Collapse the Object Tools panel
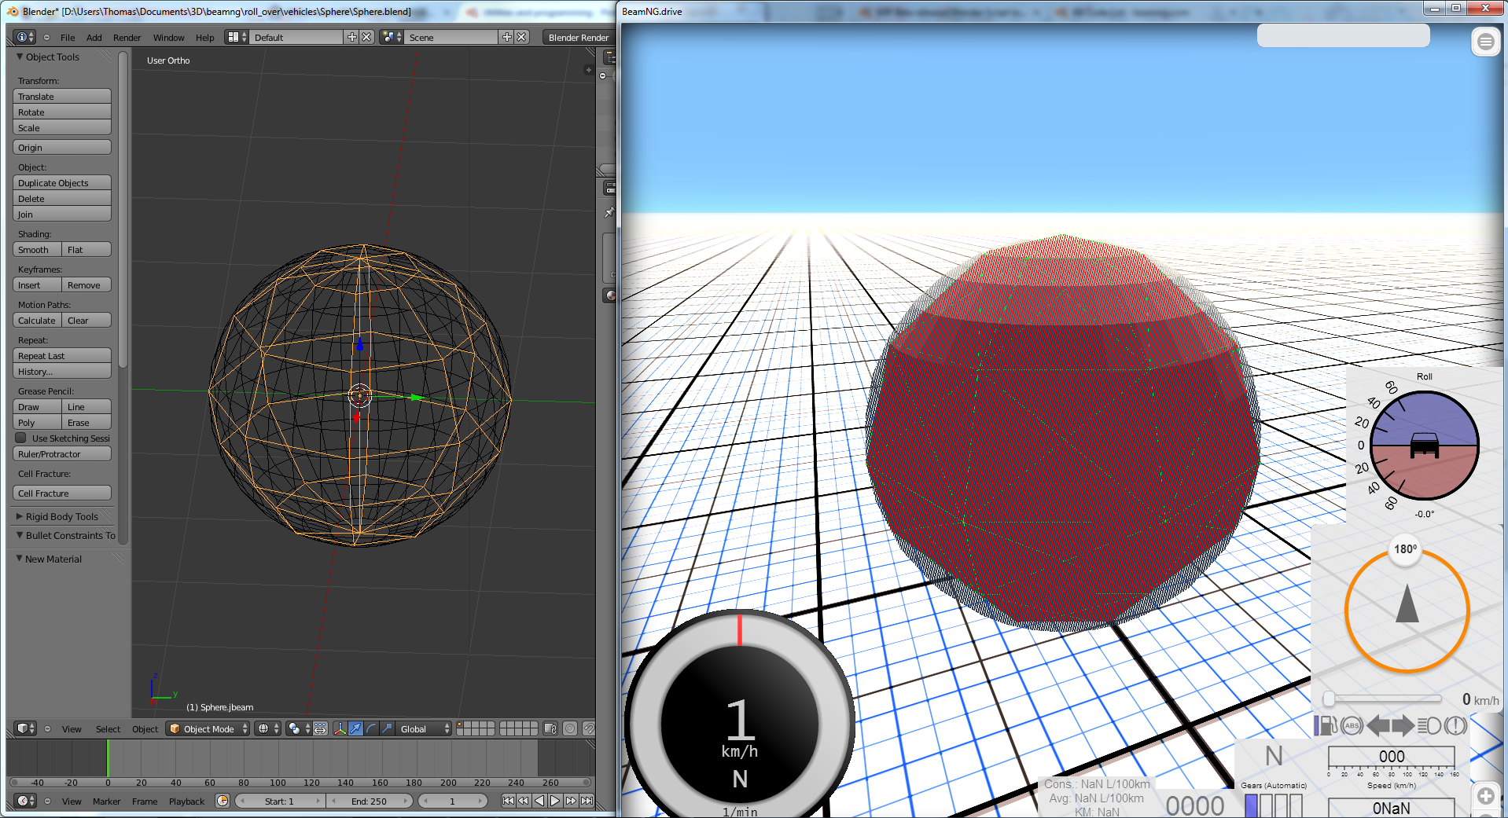1508x818 pixels. [x=20, y=57]
